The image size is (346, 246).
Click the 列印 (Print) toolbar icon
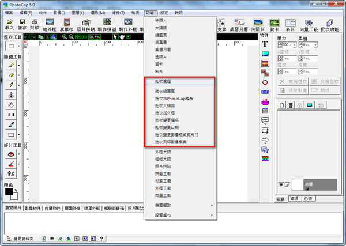click(x=34, y=24)
